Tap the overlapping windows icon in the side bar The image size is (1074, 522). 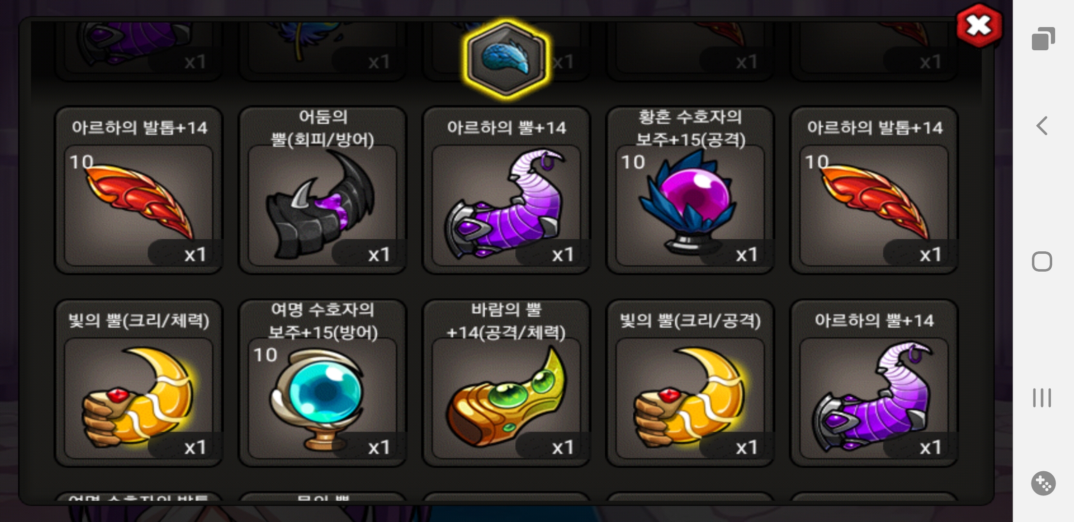(1043, 39)
